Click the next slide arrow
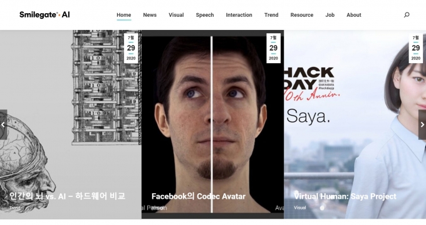This screenshot has height=225, width=426. (x=422, y=125)
